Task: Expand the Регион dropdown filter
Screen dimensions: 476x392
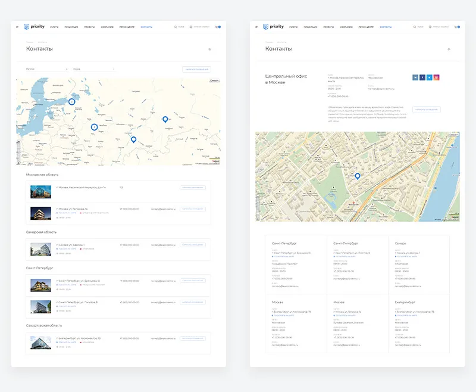Action: 47,69
